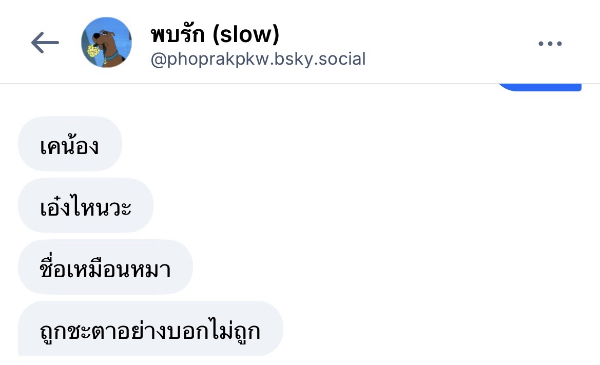Click the arrowhead tip of back icon
This screenshot has width=600, height=365.
point(34,43)
